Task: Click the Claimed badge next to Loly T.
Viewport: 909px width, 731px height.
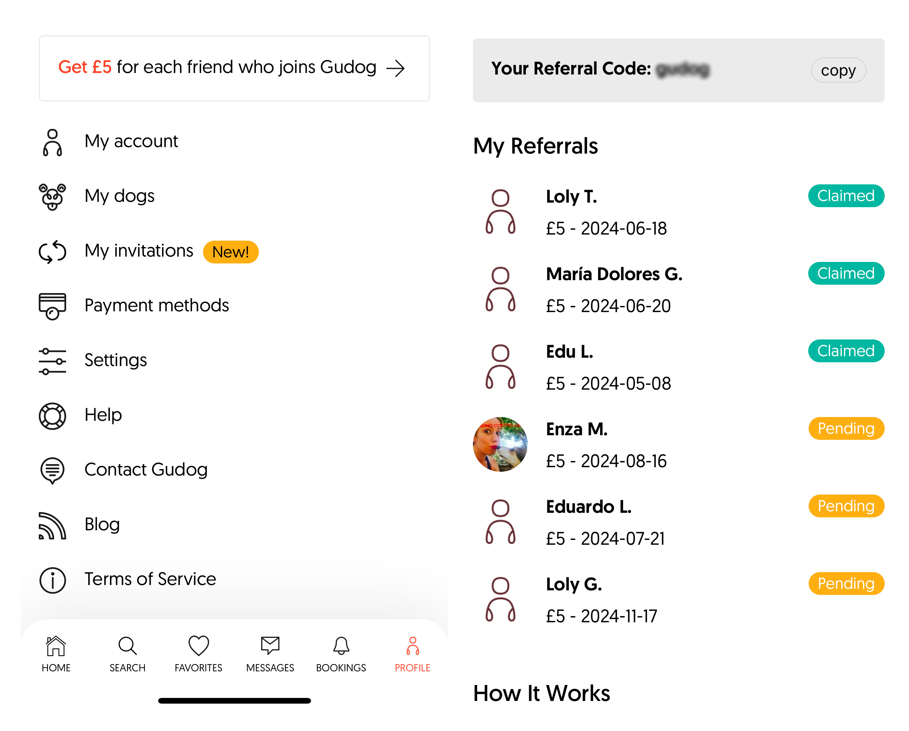Action: coord(846,196)
